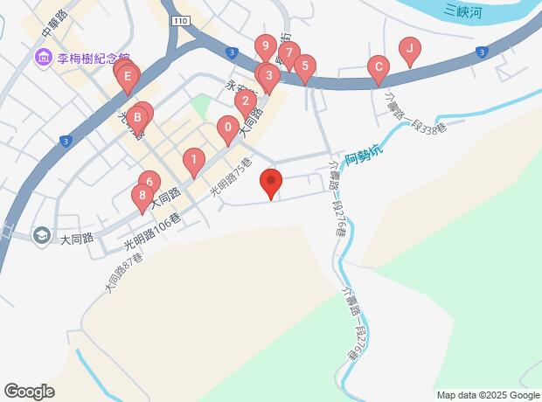Viewport: 542px width, 402px height.
Task: Click the Map data ©2025 Google text
Action: tap(489, 395)
